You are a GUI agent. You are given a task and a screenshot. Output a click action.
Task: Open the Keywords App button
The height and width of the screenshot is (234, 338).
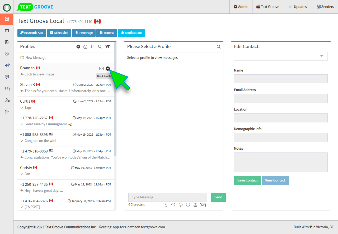[32, 33]
